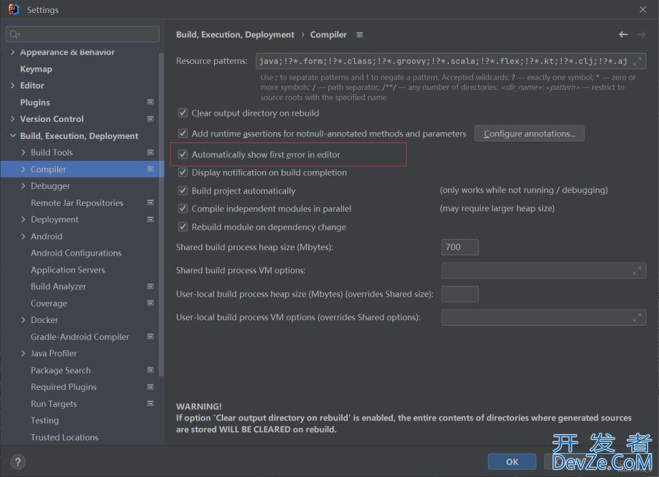Click project-level icon on Compiler row

151,169
